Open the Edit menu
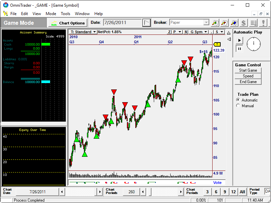The width and height of the screenshot is (271, 203). [25, 14]
